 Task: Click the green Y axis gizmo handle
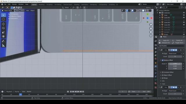(147, 14)
